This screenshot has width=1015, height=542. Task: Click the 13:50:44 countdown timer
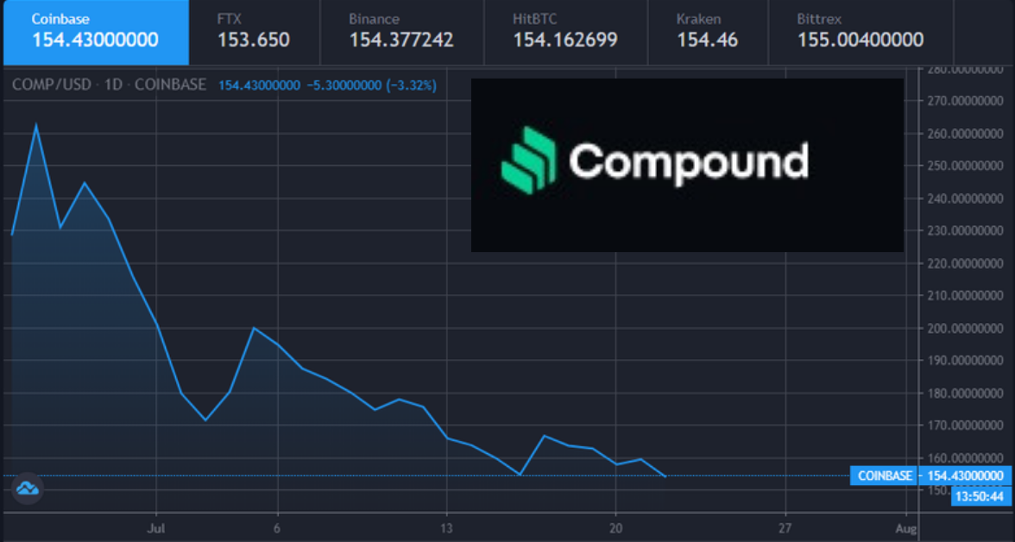coord(981,496)
